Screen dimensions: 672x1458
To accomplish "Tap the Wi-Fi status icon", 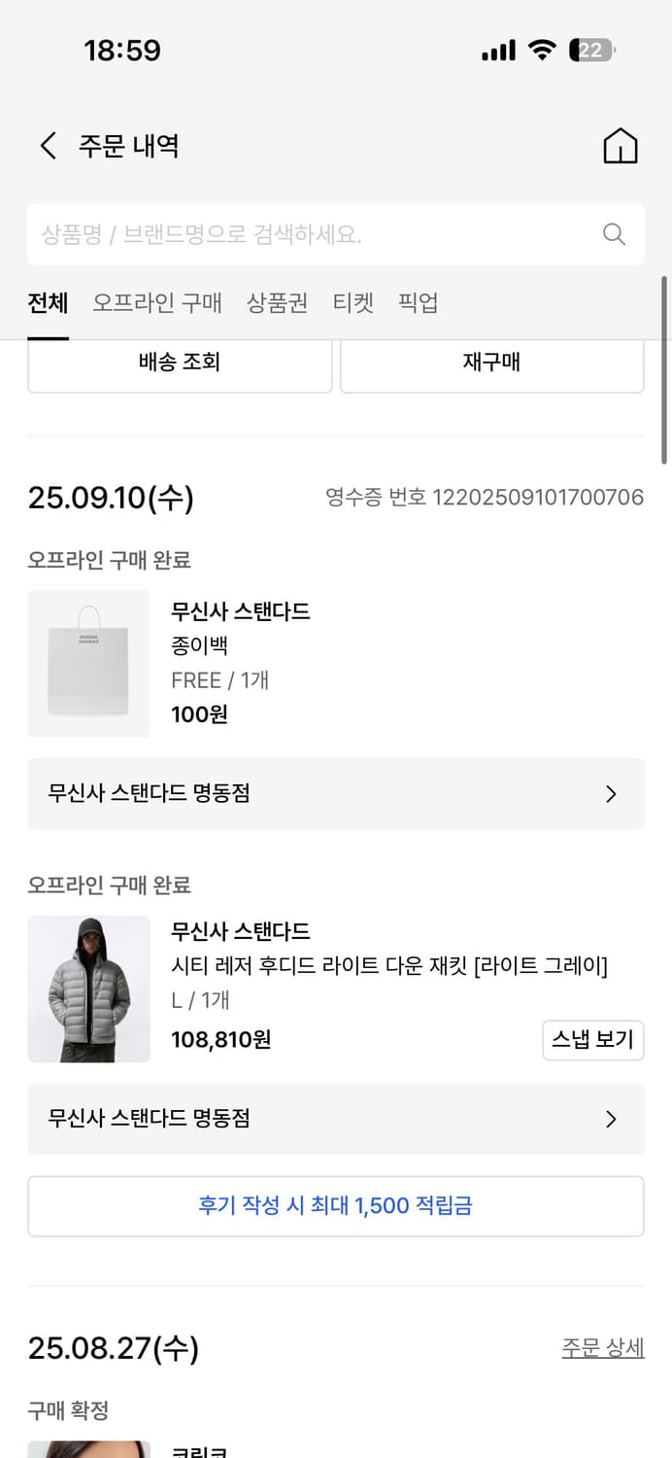I will click(x=542, y=51).
